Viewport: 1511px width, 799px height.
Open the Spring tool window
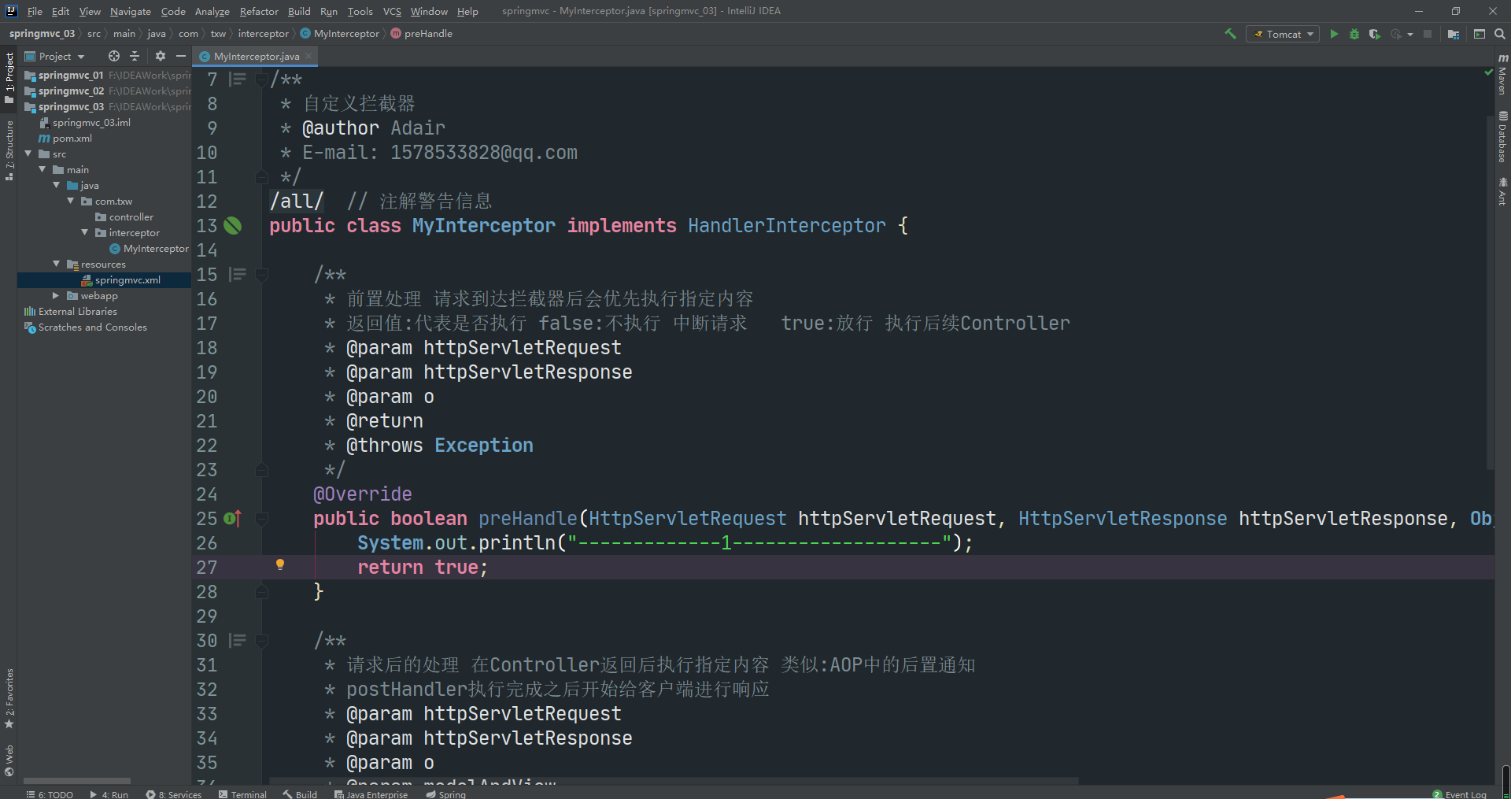[445, 793]
